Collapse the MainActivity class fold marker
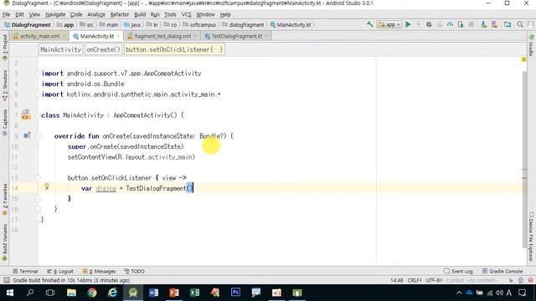This screenshot has height=301, width=536. click(38, 115)
